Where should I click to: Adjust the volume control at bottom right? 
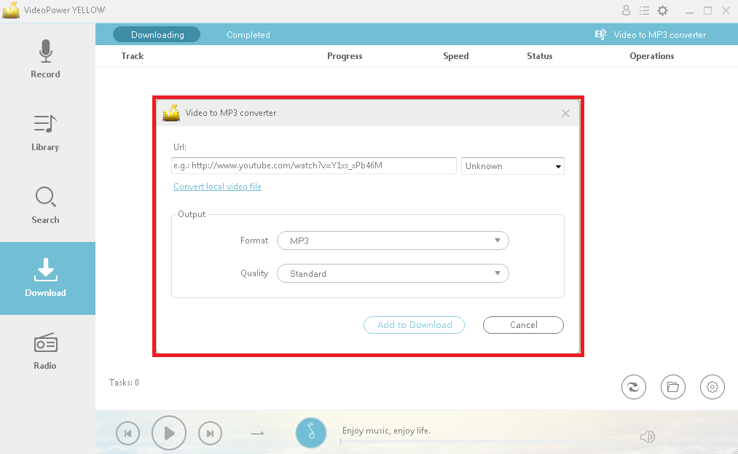[647, 436]
